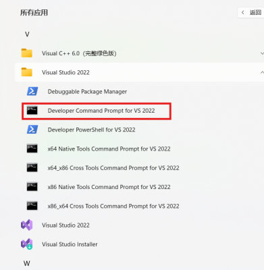Launch x64 Native Tools Command Prompt
Image resolution: width=264 pixels, height=270 pixels.
click(x=109, y=149)
